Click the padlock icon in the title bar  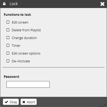pyautogui.click(x=4, y=4)
